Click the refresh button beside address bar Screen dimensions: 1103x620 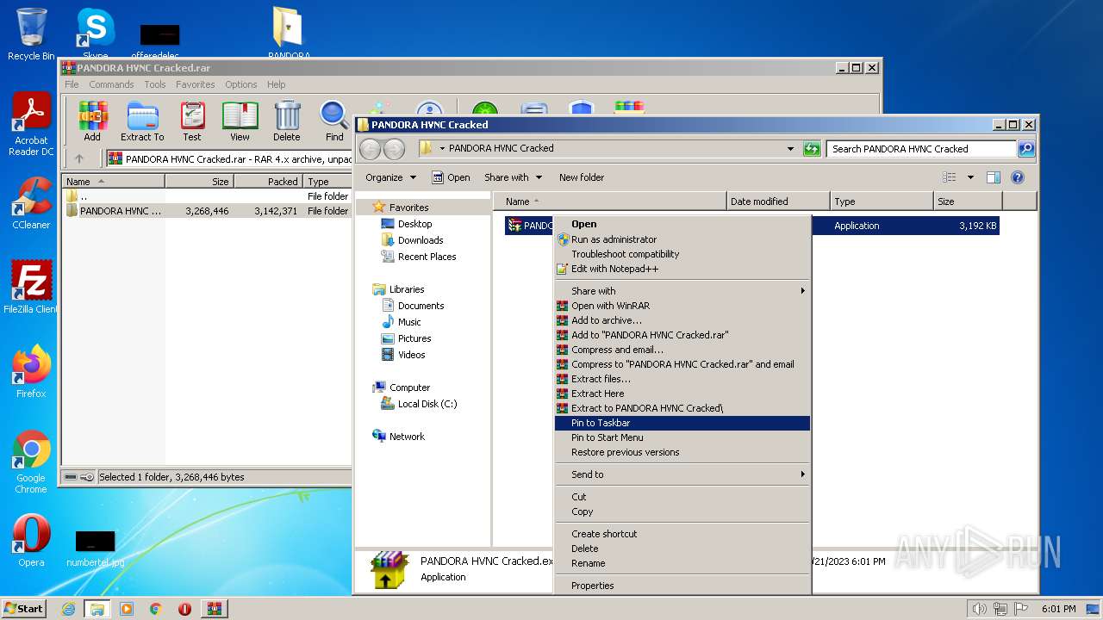812,149
